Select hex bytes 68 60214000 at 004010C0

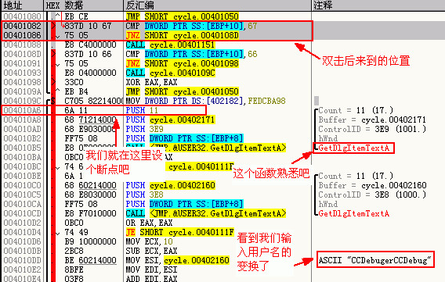(90, 185)
